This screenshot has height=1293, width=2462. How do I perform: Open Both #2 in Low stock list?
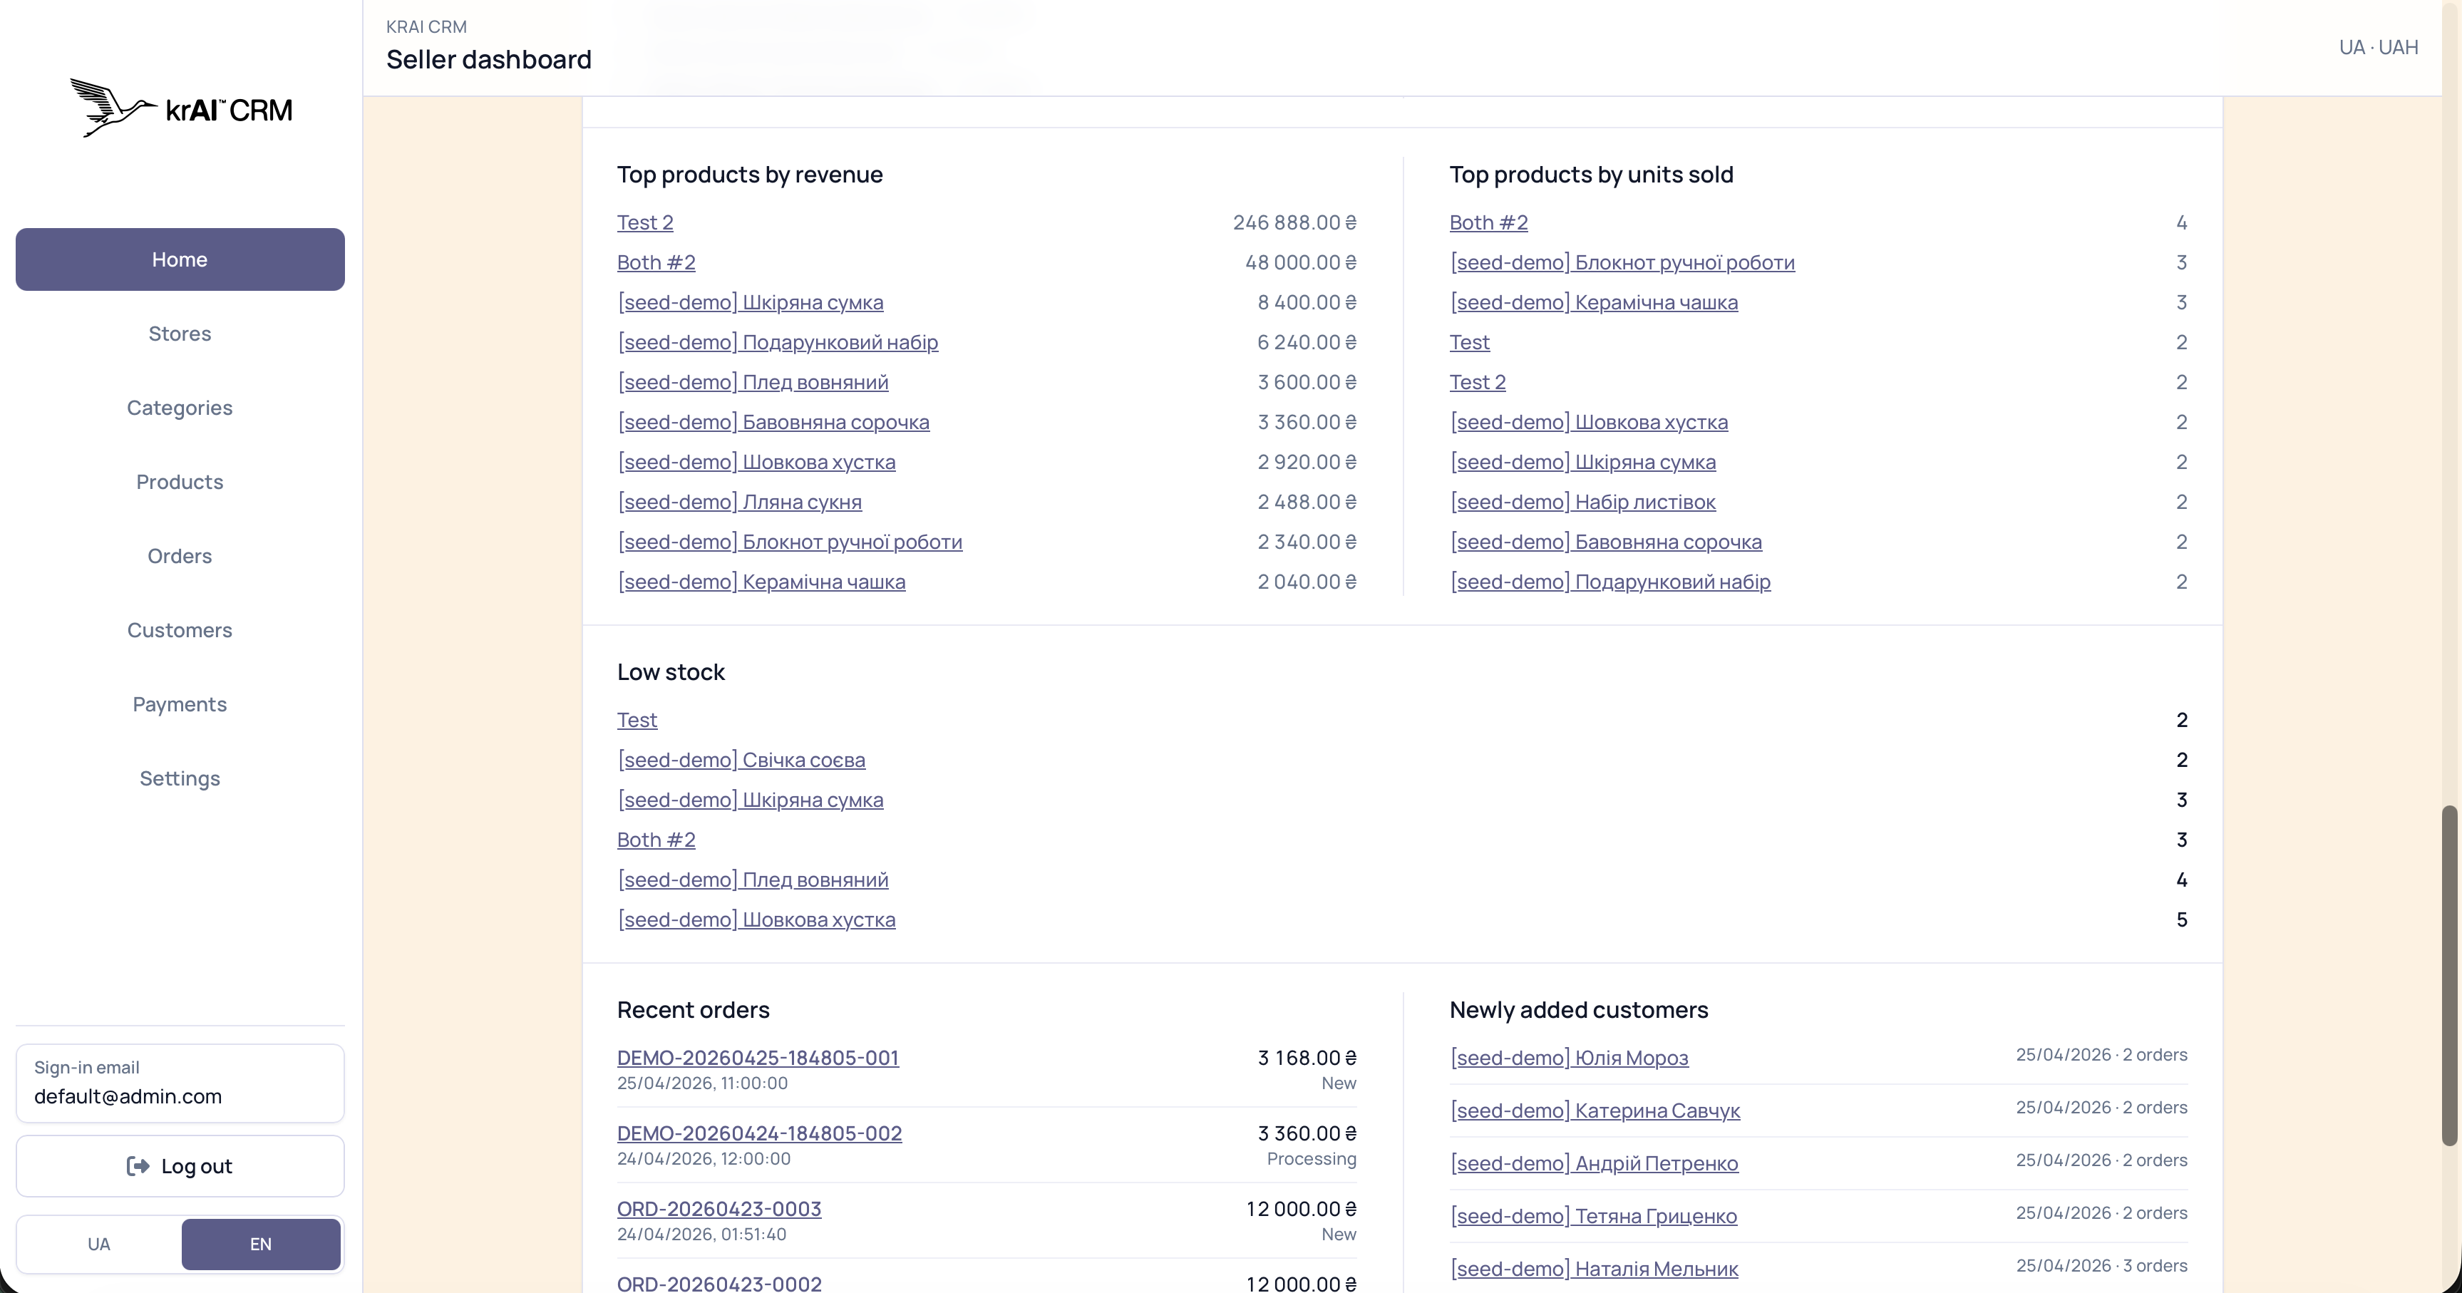(x=656, y=839)
